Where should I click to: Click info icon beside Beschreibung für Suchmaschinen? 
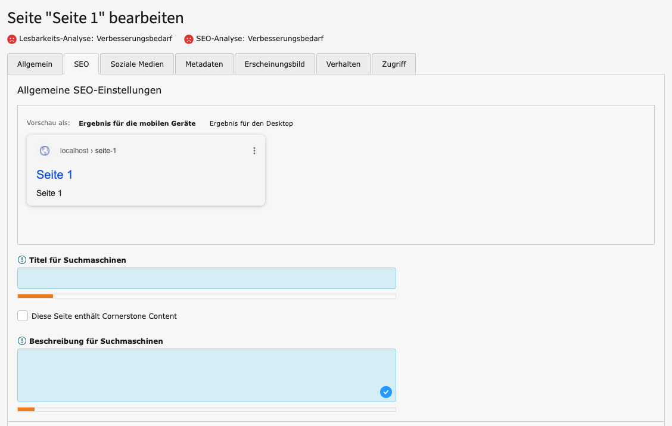(22, 341)
